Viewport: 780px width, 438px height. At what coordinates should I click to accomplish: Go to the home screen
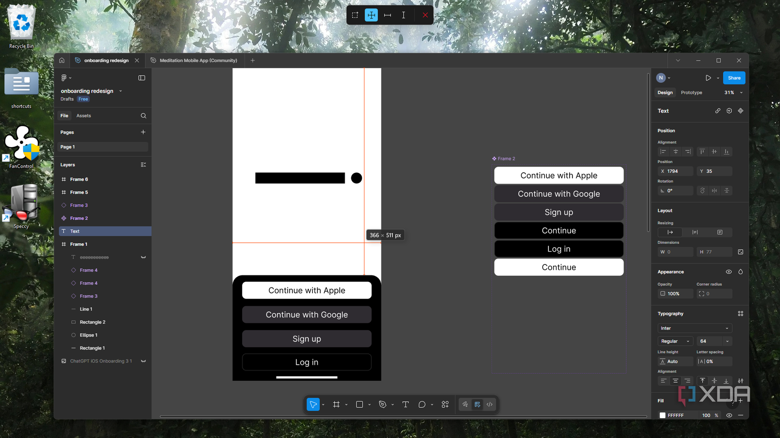(x=62, y=60)
